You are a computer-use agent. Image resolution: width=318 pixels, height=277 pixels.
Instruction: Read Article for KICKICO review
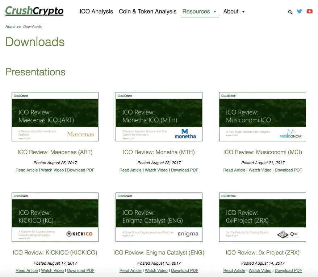click(x=26, y=270)
